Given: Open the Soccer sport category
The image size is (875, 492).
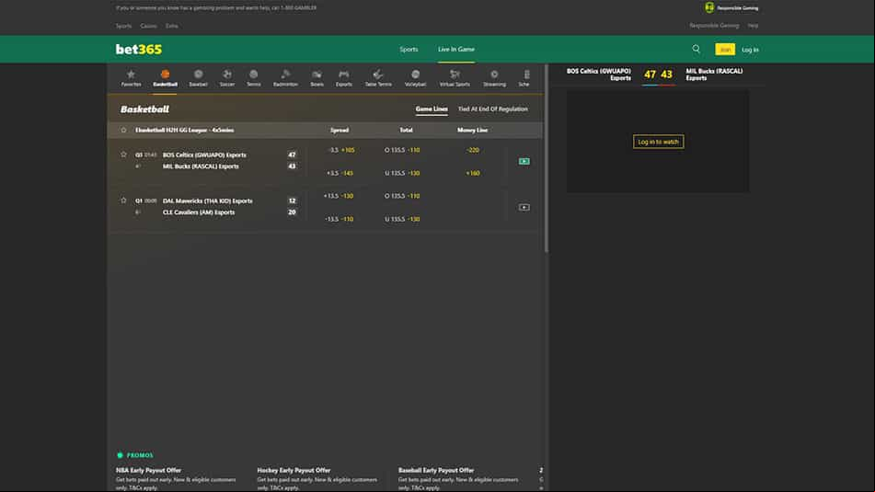Looking at the screenshot, I should point(227,77).
